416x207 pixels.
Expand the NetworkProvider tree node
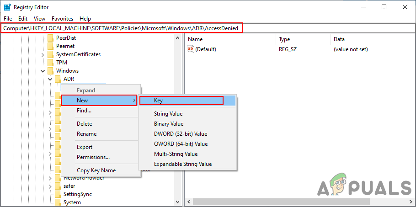[x=50, y=178]
